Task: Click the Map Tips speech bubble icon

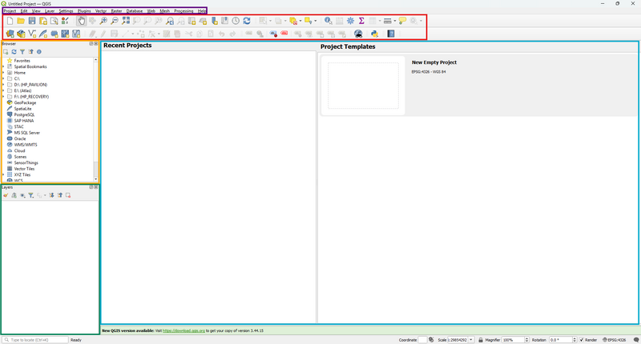Action: (403, 21)
